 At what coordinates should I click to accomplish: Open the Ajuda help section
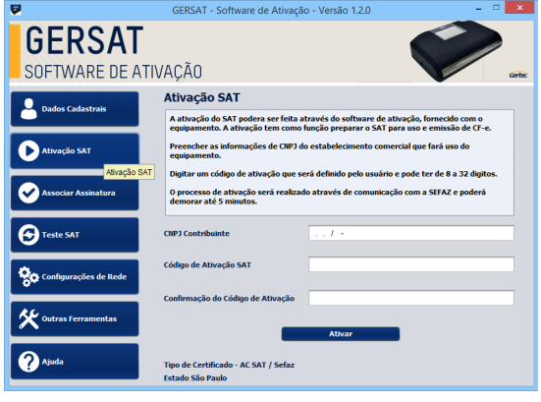75,362
